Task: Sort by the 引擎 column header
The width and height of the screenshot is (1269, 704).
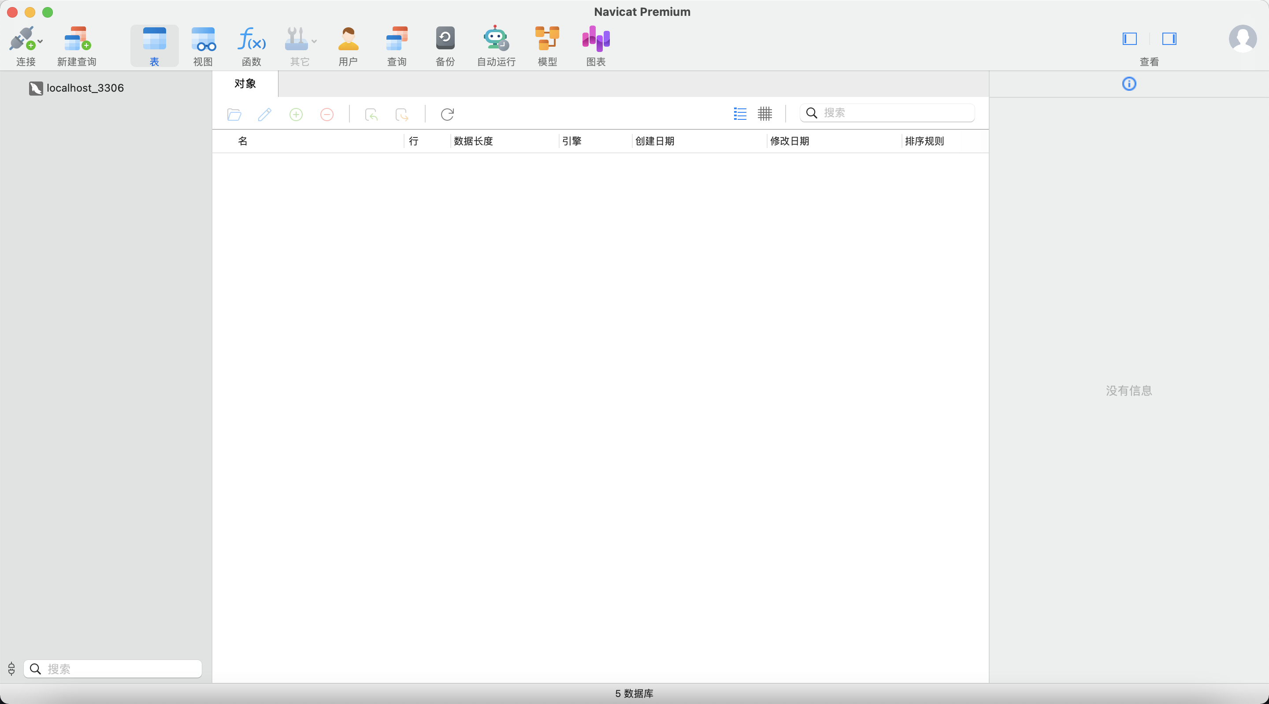Action: click(572, 141)
